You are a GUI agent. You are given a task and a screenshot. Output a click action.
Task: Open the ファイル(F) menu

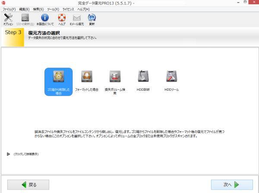click(9, 9)
